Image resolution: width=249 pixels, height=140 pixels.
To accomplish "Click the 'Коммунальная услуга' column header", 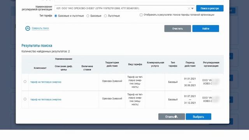I will point(156,64).
